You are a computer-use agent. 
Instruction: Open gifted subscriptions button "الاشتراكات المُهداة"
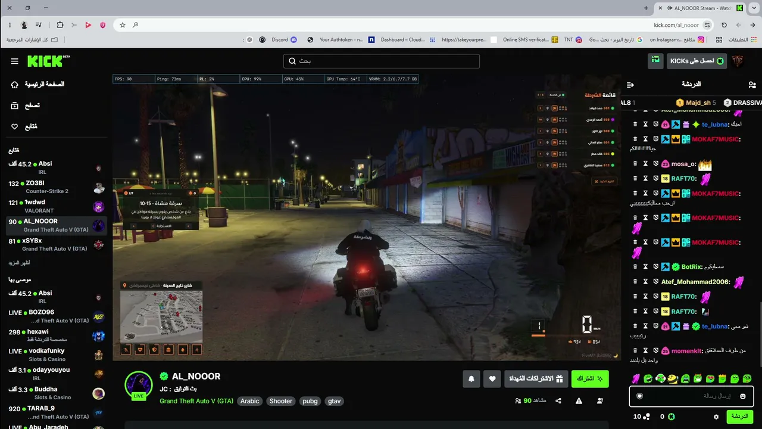(x=536, y=379)
